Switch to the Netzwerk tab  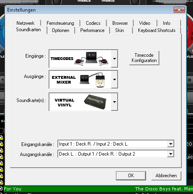(x=26, y=23)
